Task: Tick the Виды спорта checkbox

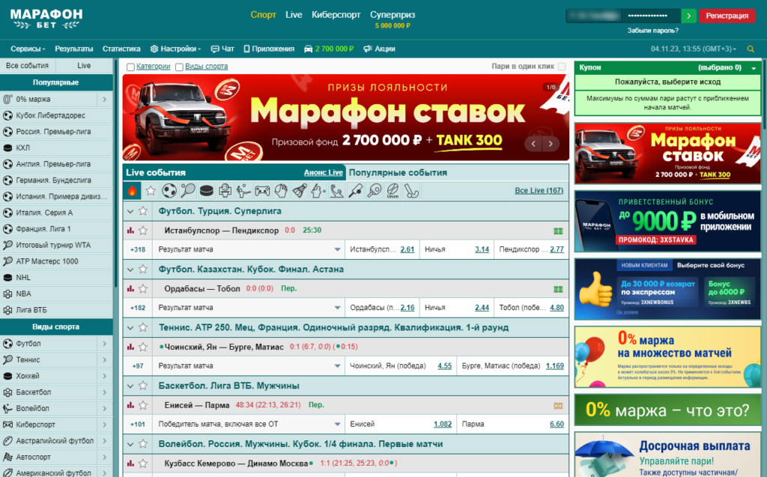Action: [180, 67]
